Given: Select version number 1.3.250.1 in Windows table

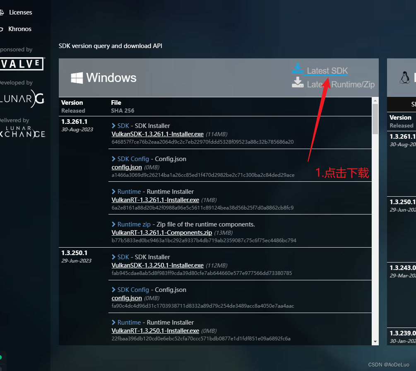Looking at the screenshot, I should [x=74, y=253].
